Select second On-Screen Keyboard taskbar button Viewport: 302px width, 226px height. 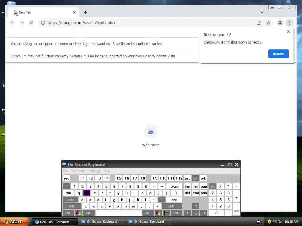point(149,222)
